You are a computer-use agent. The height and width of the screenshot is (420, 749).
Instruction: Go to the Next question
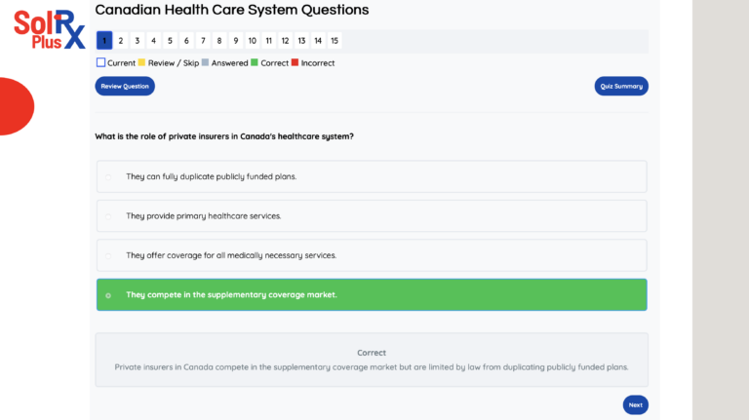pos(635,404)
